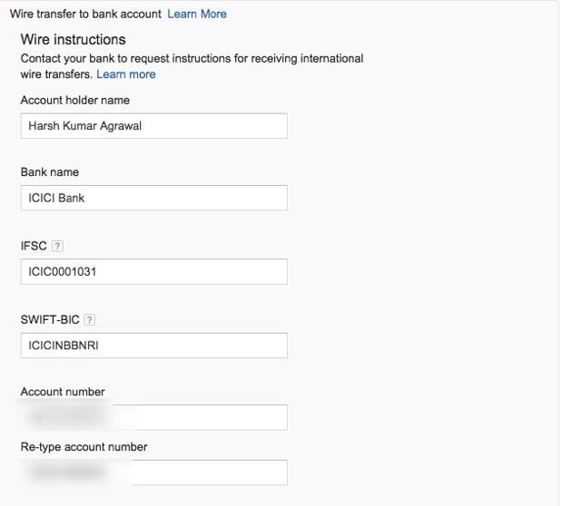Click the SWIFT-BIC help question mark icon

click(x=89, y=319)
